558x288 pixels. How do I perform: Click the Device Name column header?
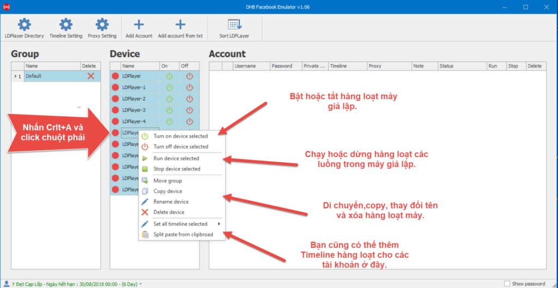pos(140,66)
